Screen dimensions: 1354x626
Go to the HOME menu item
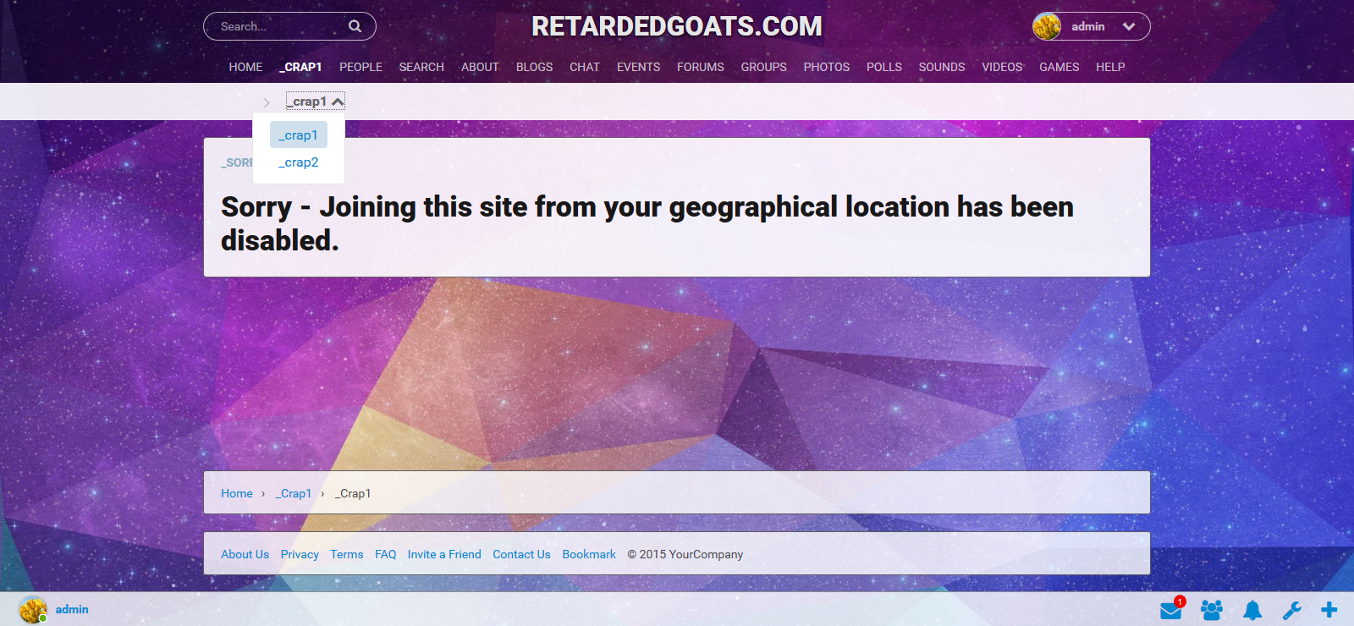[245, 67]
